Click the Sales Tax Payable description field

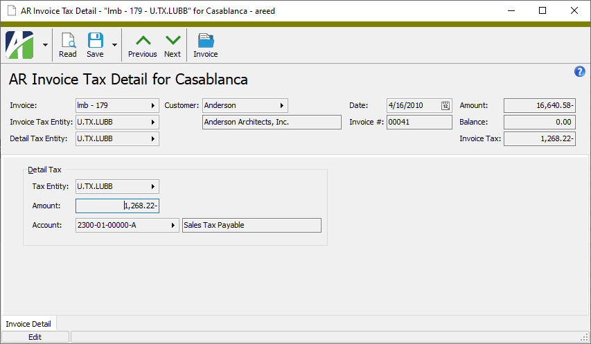coord(252,226)
